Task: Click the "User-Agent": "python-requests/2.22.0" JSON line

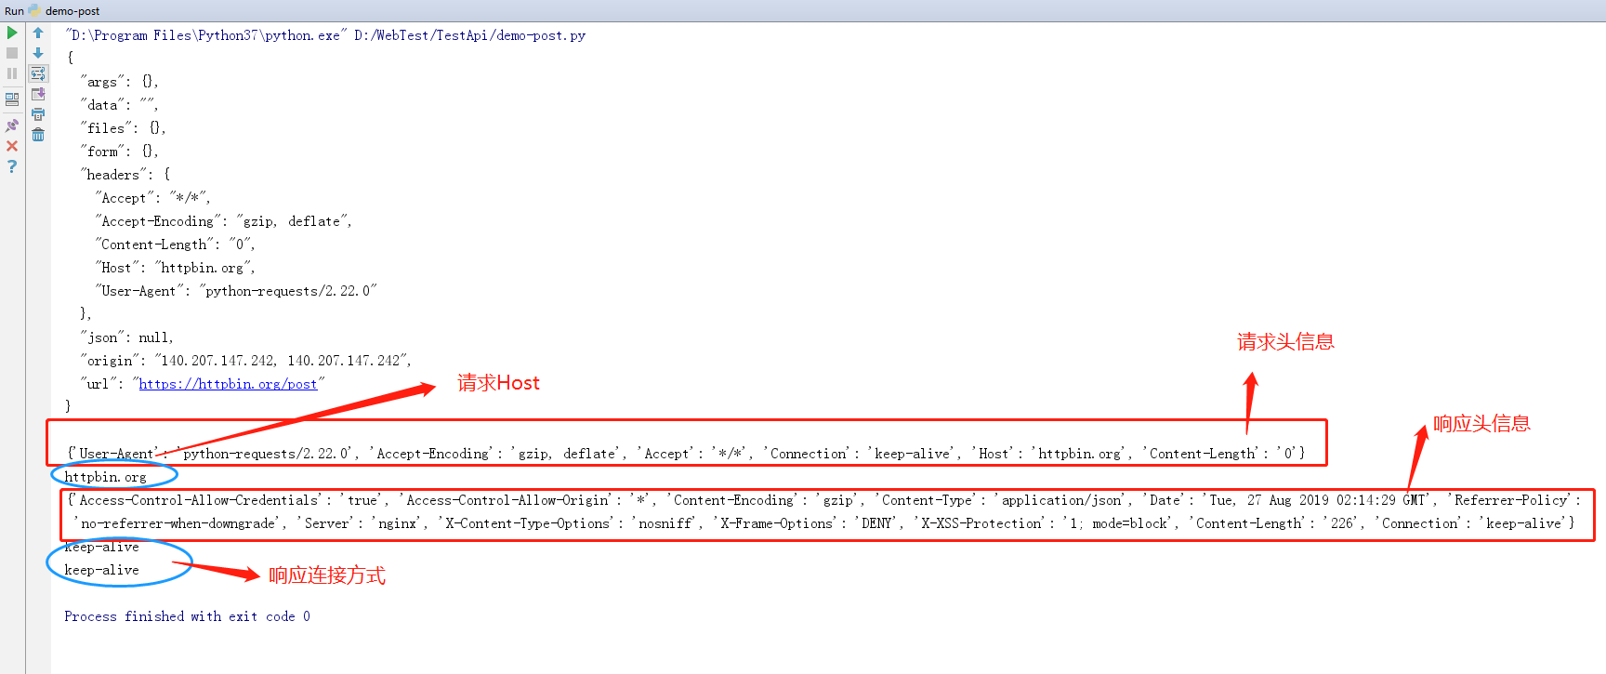Action: click(x=236, y=291)
